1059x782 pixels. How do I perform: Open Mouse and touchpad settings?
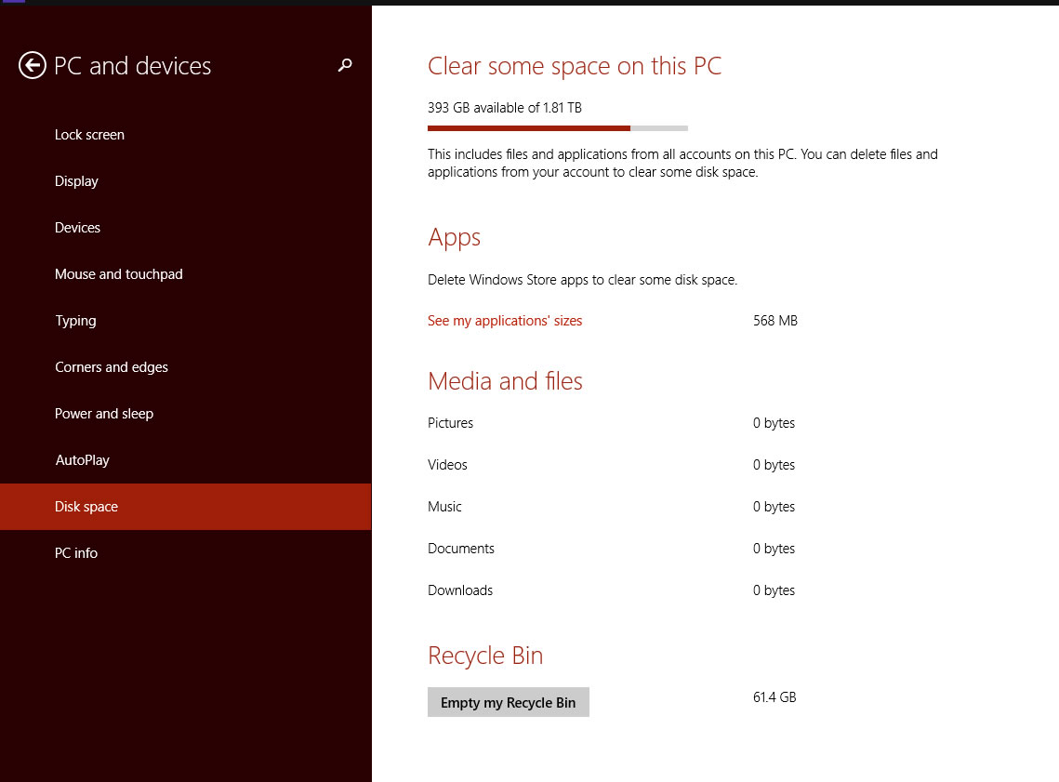tap(118, 273)
